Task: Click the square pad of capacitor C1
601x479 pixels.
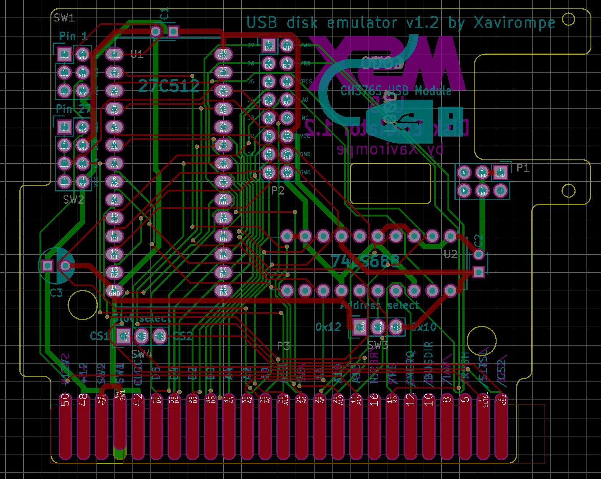Action: pos(173,32)
